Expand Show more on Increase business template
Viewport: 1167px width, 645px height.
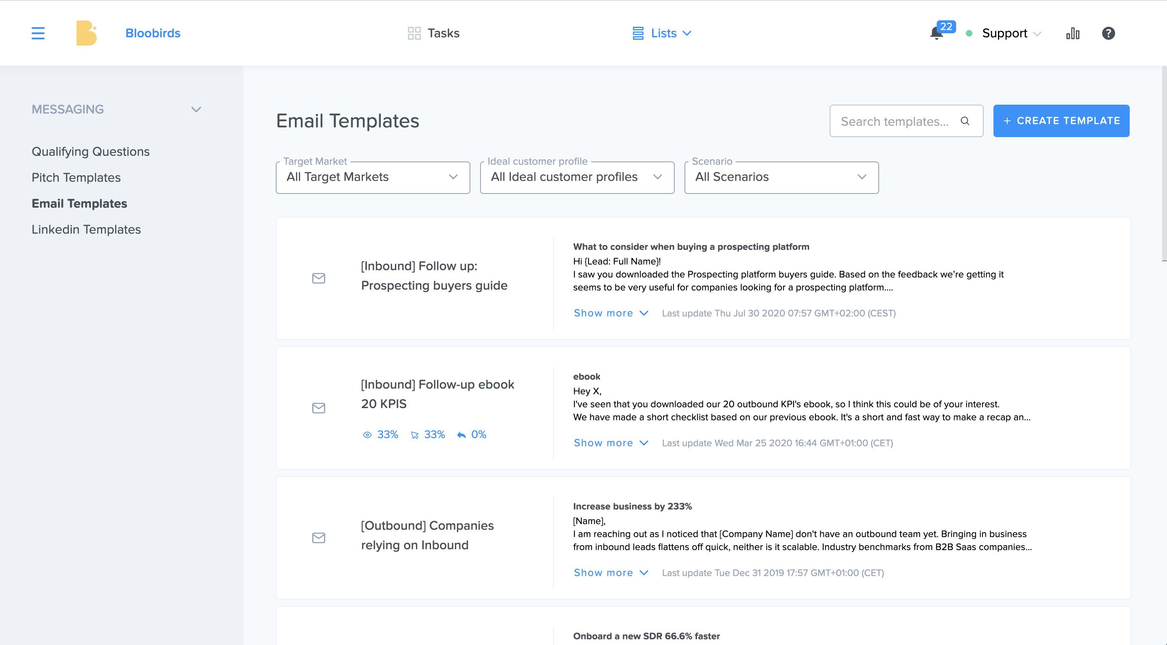point(611,572)
